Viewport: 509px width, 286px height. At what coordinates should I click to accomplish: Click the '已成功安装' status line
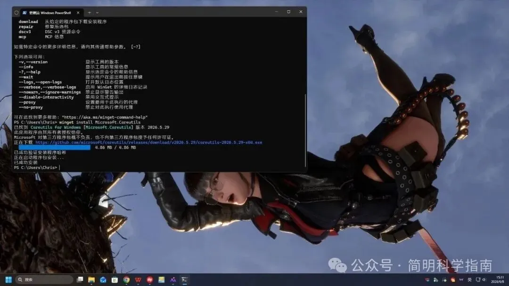click(x=25, y=162)
